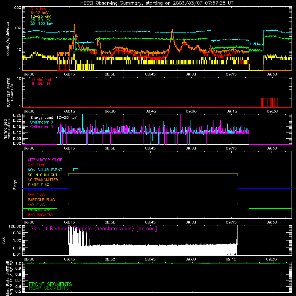Click the GAP_FLAG label
Screen dimensions: 296x296
tap(36, 165)
